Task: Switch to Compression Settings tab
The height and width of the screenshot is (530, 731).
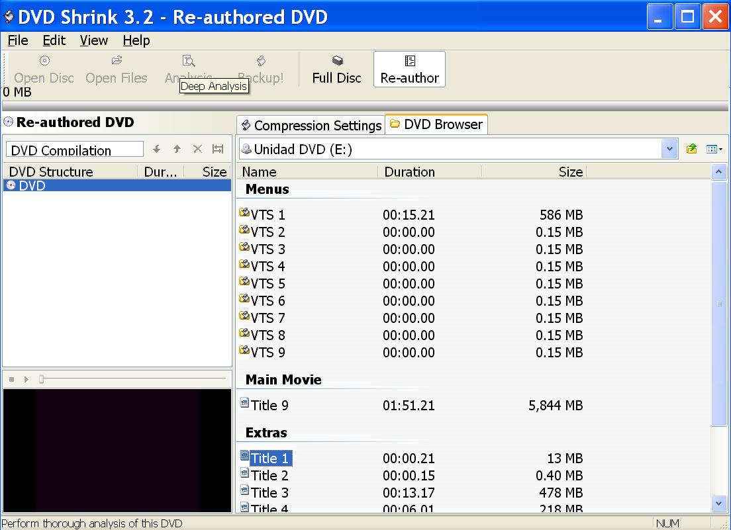Action: [311, 125]
